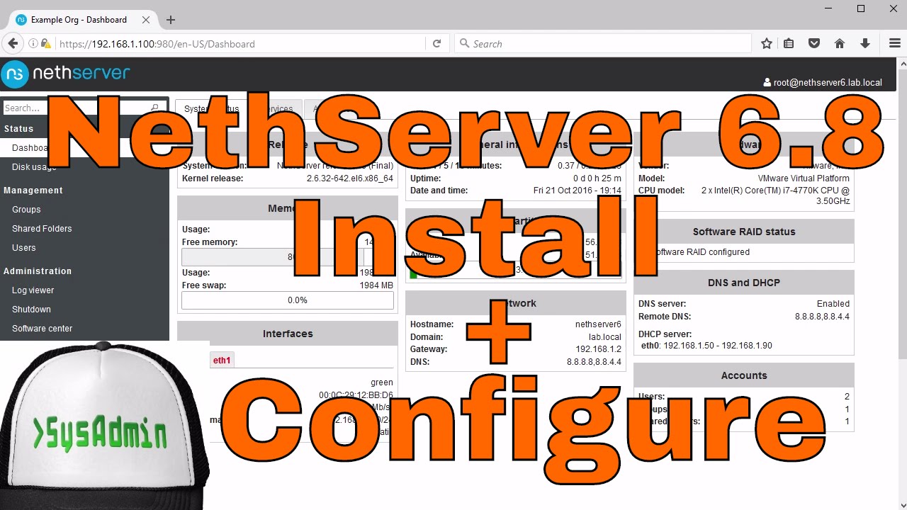Click the insecure connection lock icon

pyautogui.click(x=46, y=43)
